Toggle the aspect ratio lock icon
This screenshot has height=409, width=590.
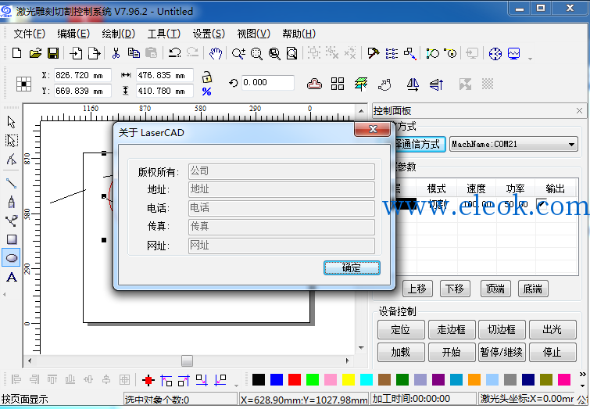(x=206, y=77)
